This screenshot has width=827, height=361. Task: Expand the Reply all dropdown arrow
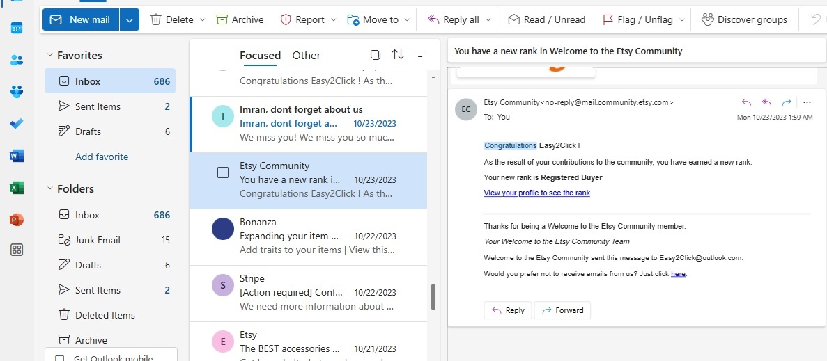pos(488,20)
